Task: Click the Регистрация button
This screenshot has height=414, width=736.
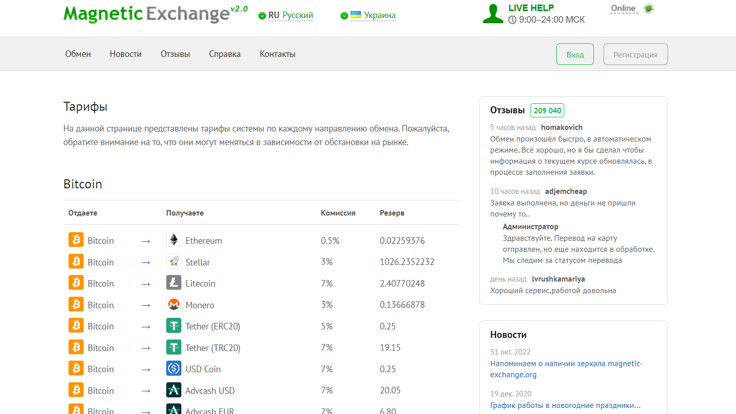Action: 635,54
